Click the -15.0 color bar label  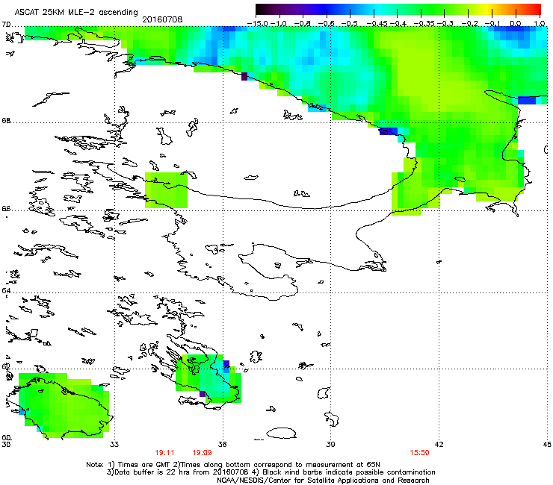pyautogui.click(x=258, y=24)
